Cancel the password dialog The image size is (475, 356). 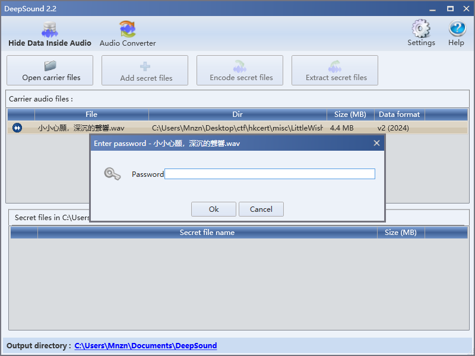click(261, 209)
